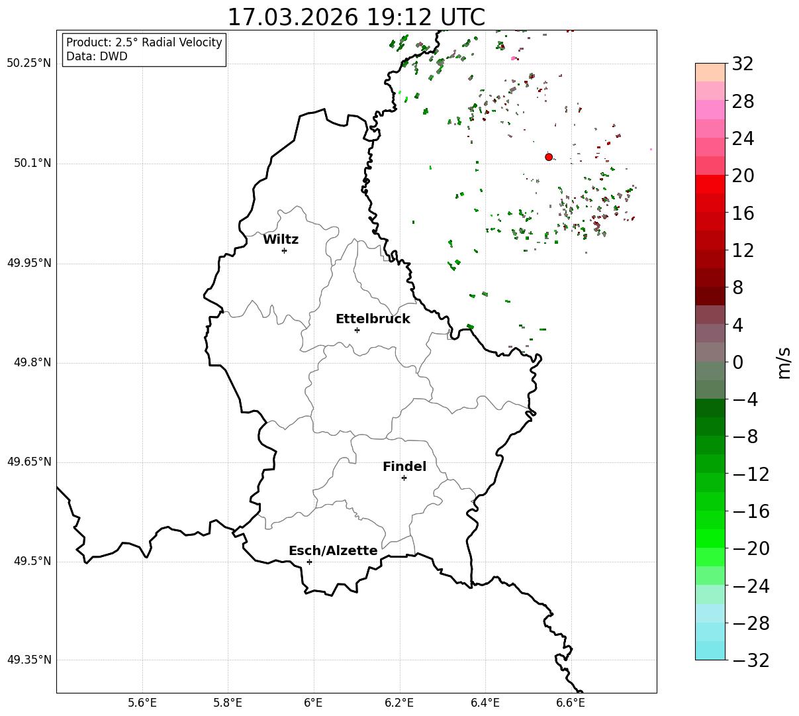Click the 5.8°E longitude label

228,703
